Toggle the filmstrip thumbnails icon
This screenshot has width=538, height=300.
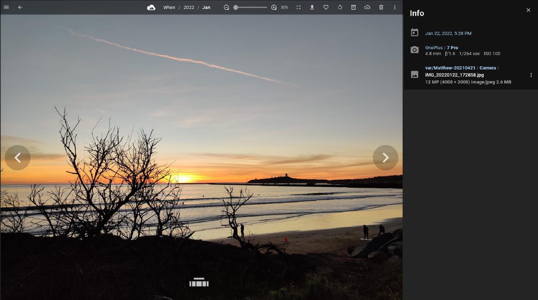click(x=199, y=282)
